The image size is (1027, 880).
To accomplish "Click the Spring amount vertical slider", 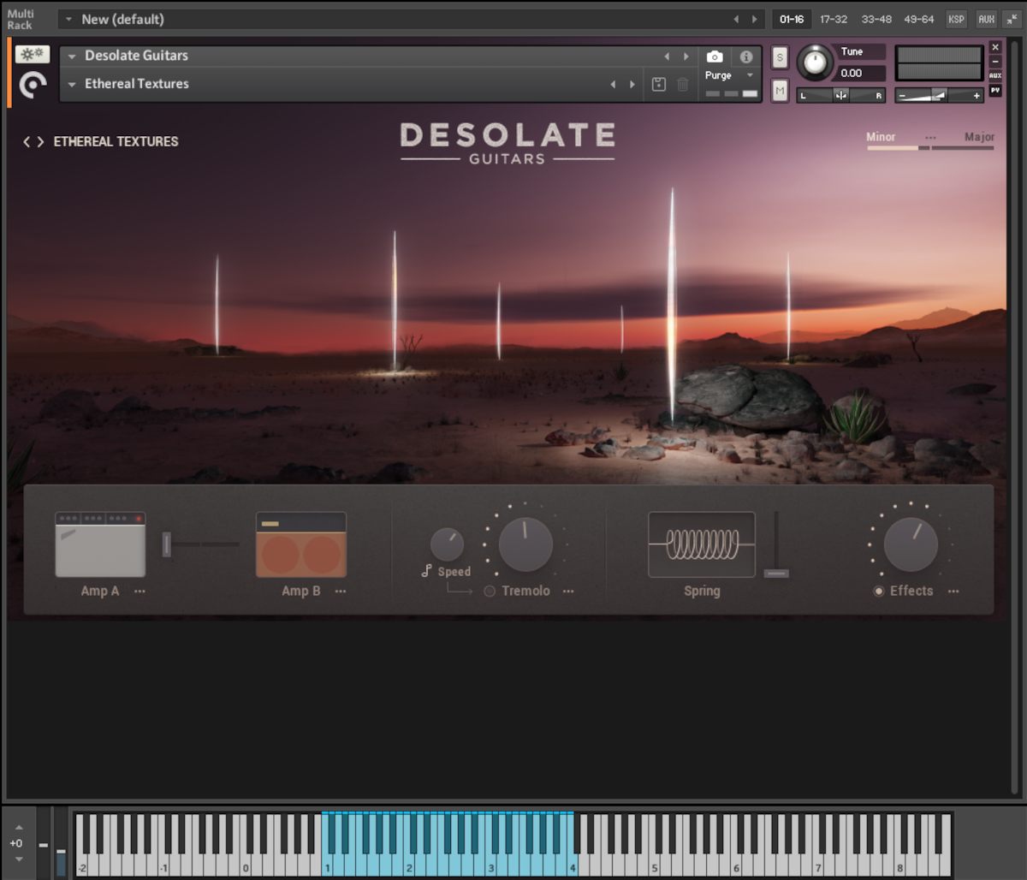I will [776, 544].
